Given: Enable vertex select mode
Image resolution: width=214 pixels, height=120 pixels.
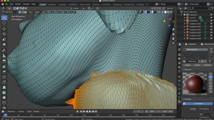Looking at the screenshot, I should tap(20, 12).
